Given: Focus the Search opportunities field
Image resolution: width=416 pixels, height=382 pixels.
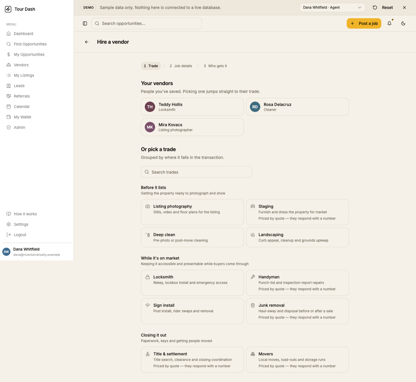Looking at the screenshot, I should (x=146, y=24).
